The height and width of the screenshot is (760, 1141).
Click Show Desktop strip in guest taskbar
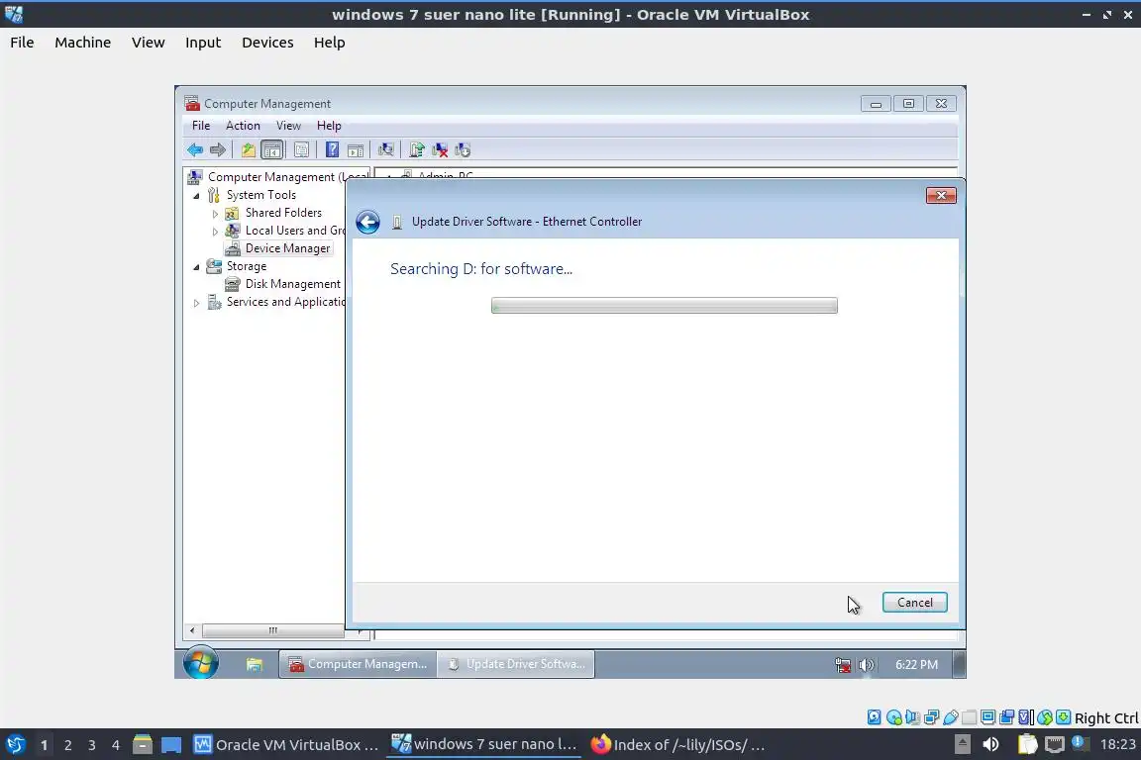click(960, 664)
